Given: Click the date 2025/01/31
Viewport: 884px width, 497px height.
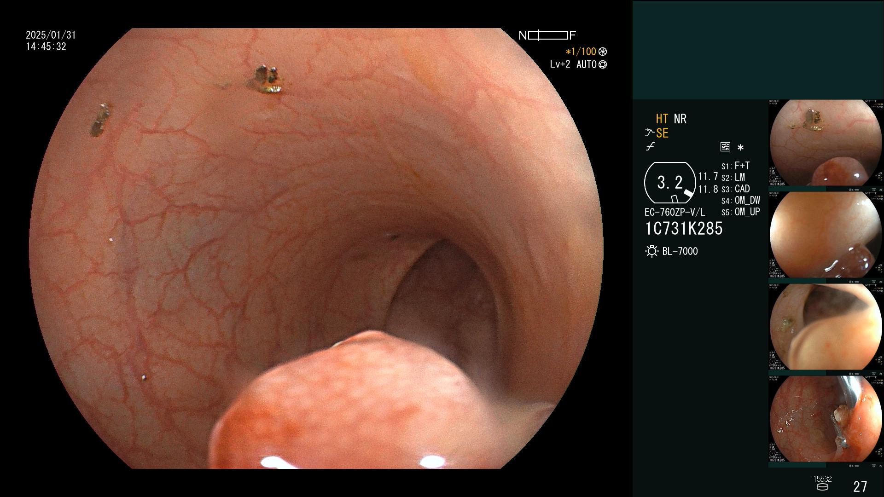Looking at the screenshot, I should pos(51,35).
